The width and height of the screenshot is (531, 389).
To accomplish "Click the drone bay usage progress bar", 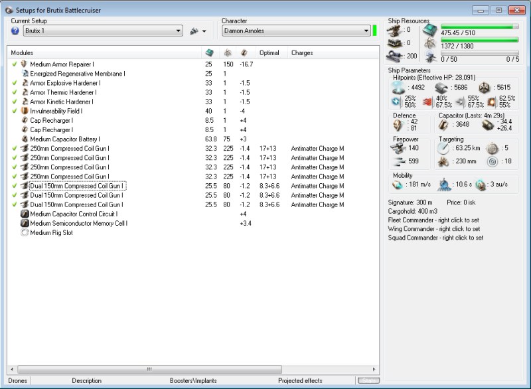I will coord(479,53).
